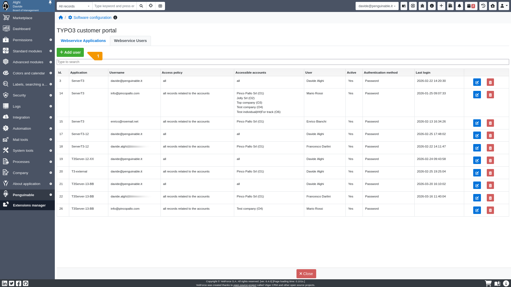
Task: Click the GitHub icon in footer
Action: click(26, 283)
